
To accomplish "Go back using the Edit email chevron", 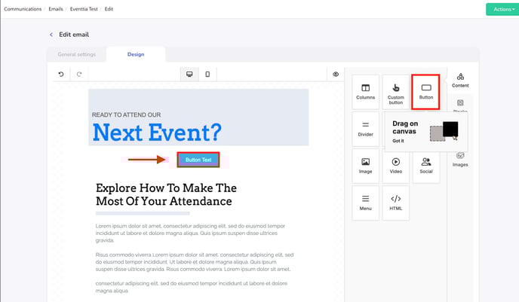I will click(51, 35).
